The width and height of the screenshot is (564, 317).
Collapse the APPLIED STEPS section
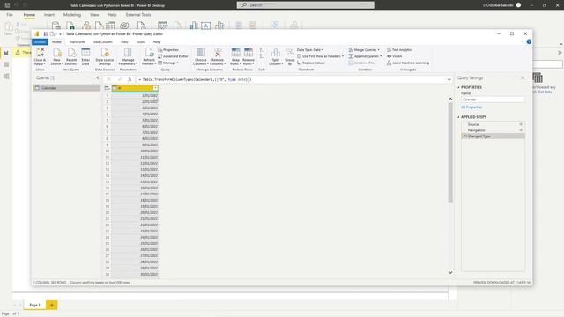458,117
